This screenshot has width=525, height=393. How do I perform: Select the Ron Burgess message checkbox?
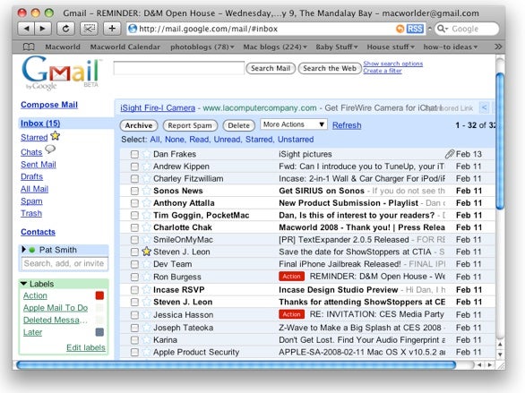(x=134, y=277)
